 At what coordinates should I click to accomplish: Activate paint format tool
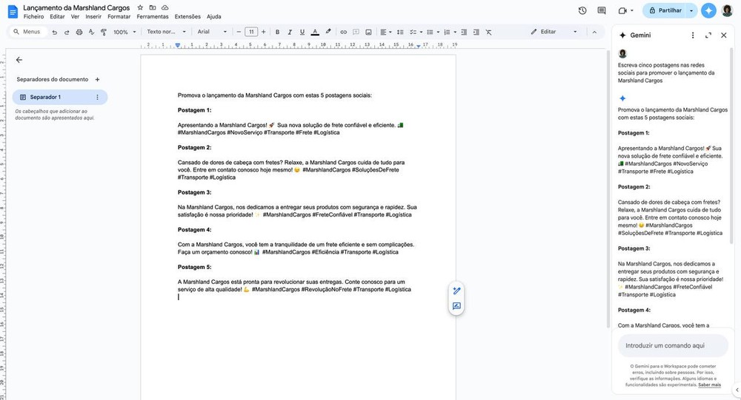[104, 32]
